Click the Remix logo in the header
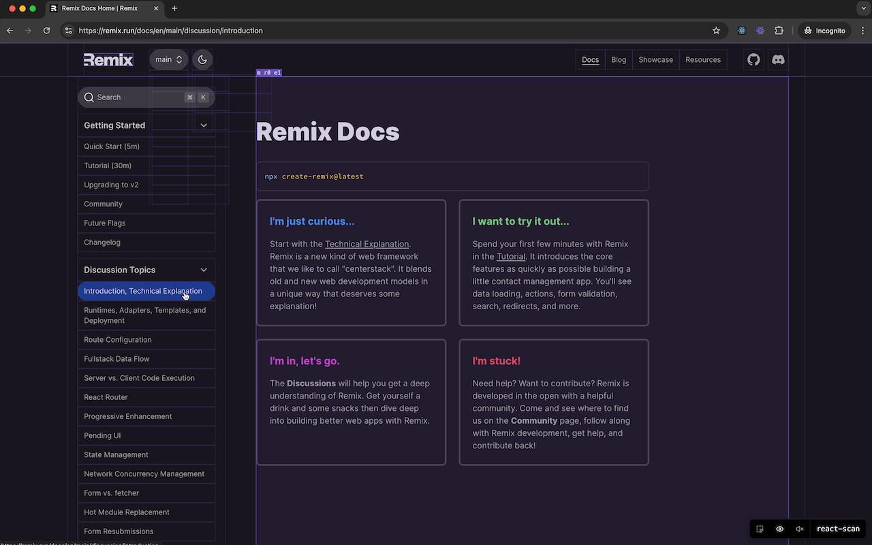872x545 pixels. [108, 59]
